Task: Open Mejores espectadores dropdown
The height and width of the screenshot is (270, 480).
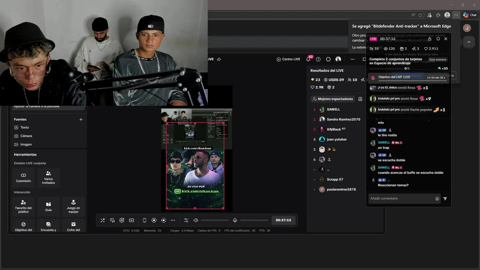Action: 333,99
